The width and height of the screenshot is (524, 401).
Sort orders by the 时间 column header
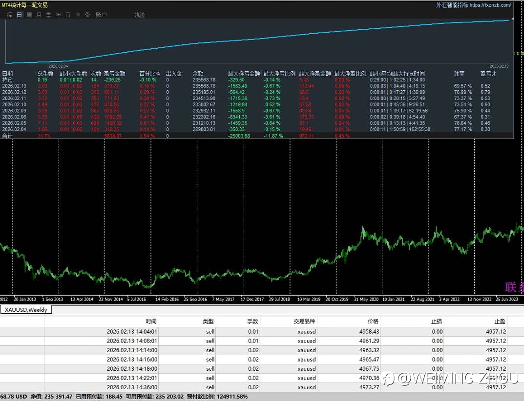pyautogui.click(x=151, y=321)
